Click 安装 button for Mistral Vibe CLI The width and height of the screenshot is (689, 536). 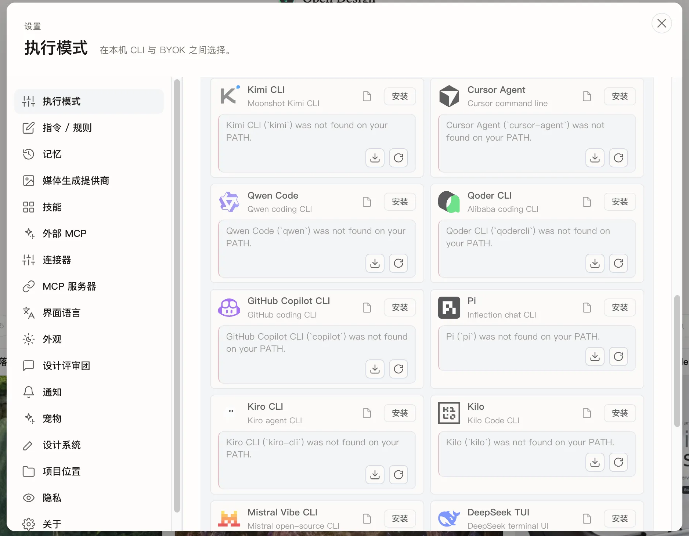click(x=400, y=519)
